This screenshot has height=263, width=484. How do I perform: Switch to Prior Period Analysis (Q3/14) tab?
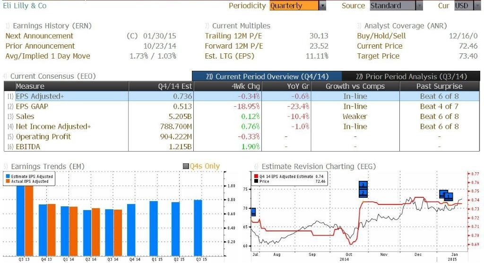click(x=411, y=76)
